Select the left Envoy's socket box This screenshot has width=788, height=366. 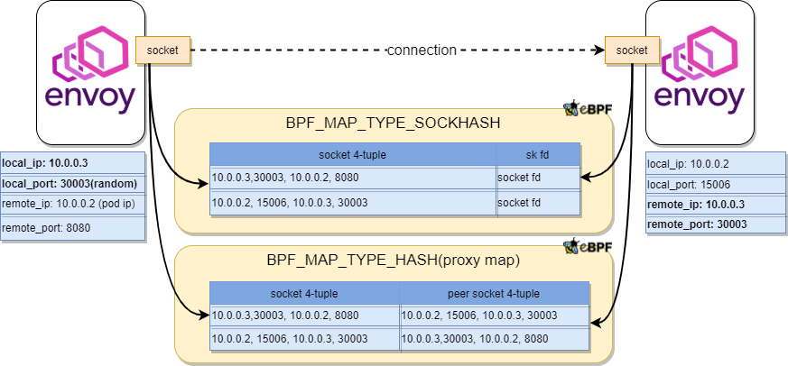coord(162,50)
